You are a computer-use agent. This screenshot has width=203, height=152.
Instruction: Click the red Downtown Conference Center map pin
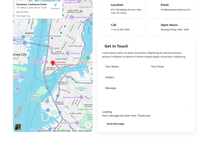click(x=53, y=63)
